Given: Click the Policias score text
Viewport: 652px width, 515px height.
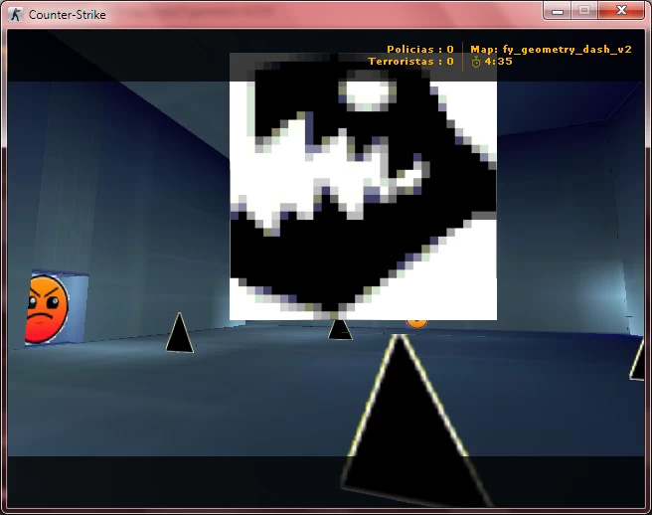Looking at the screenshot, I should click(x=420, y=49).
